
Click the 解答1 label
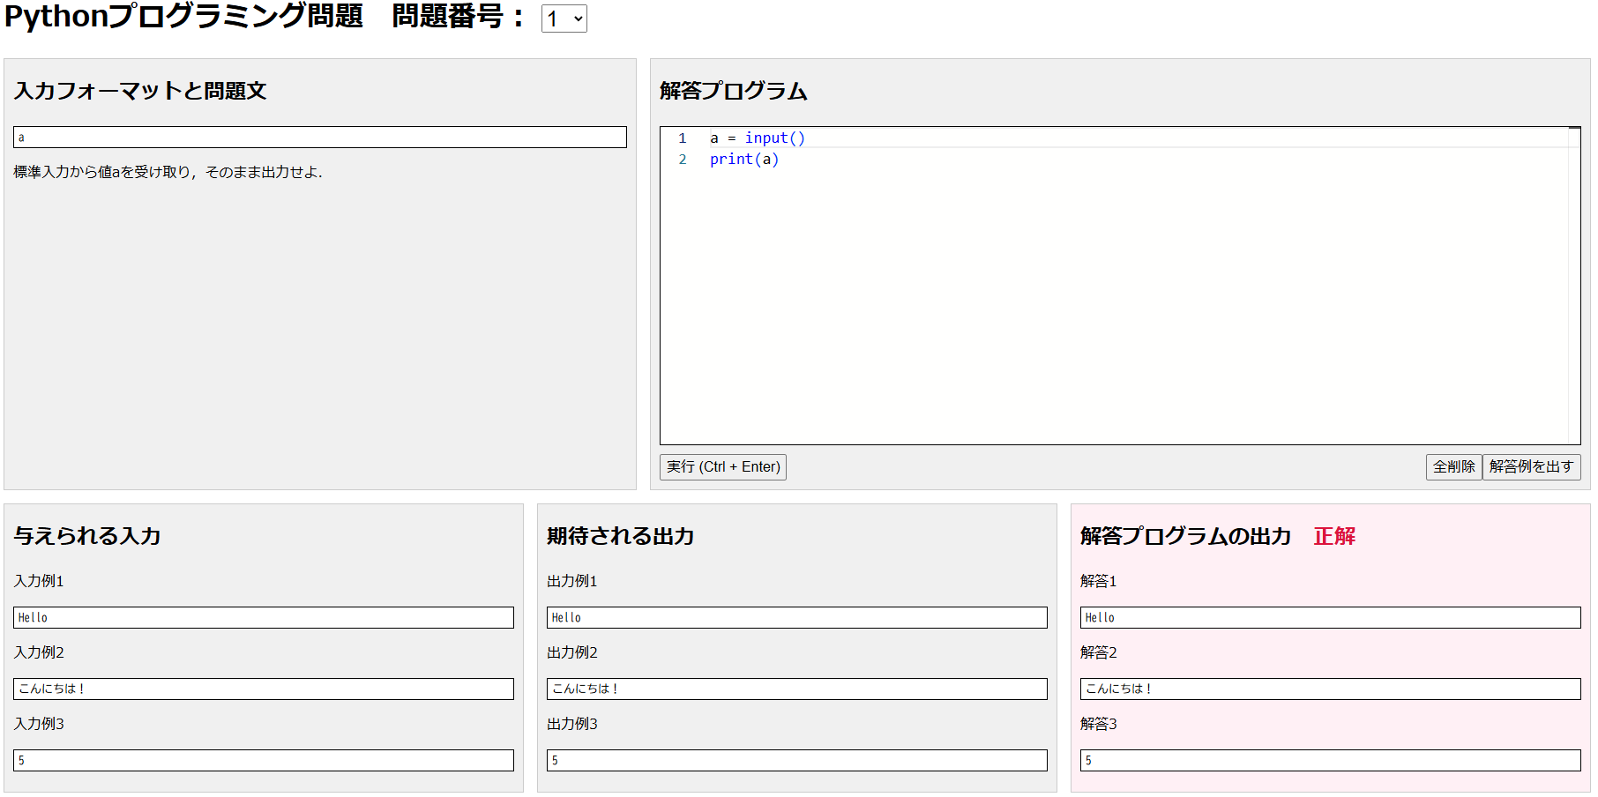1099,581
